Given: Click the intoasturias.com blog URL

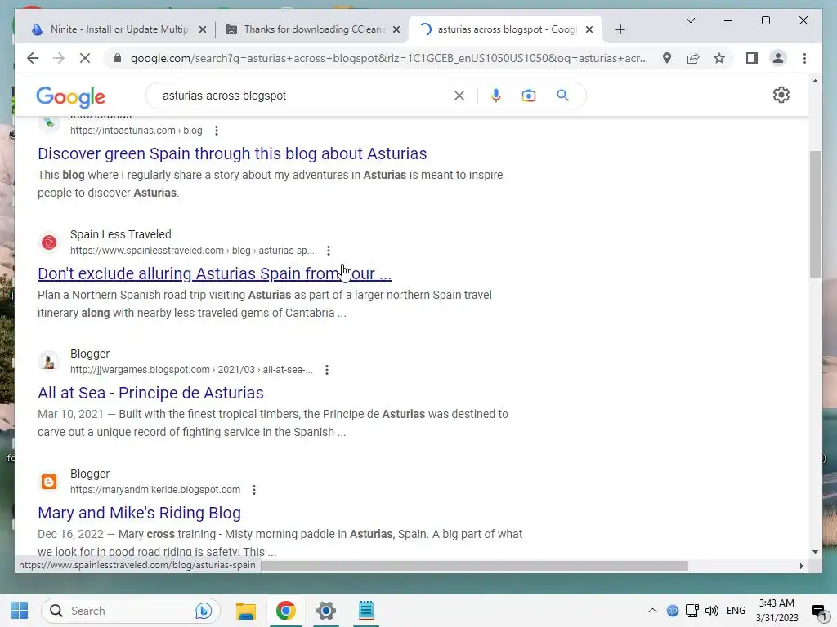Looking at the screenshot, I should tap(137, 131).
